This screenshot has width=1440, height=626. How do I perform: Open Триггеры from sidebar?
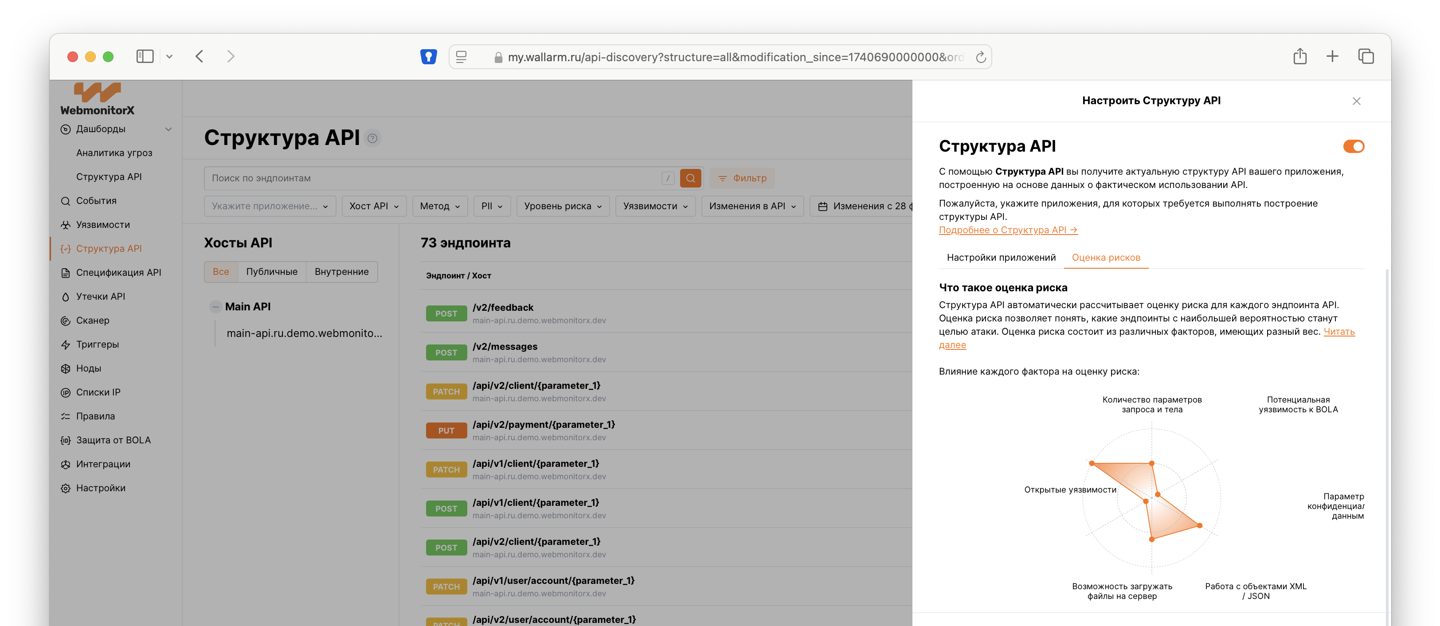pos(97,344)
